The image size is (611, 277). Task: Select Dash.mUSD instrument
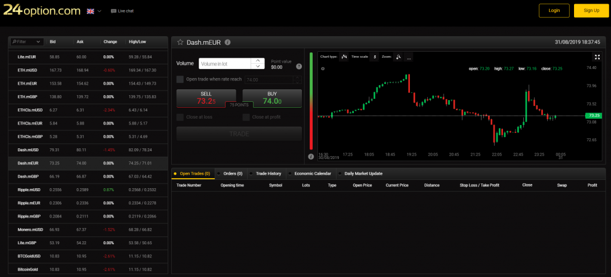coord(88,150)
